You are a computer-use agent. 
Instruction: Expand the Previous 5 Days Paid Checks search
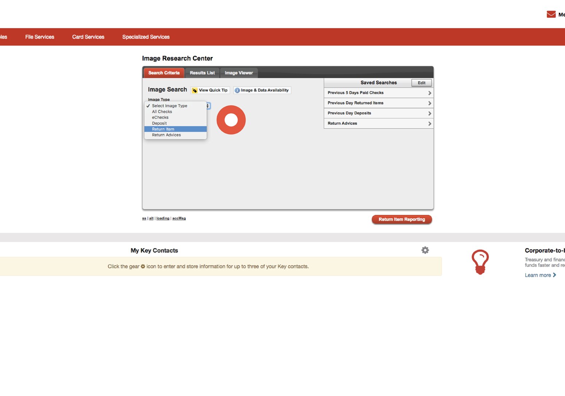tap(378, 93)
